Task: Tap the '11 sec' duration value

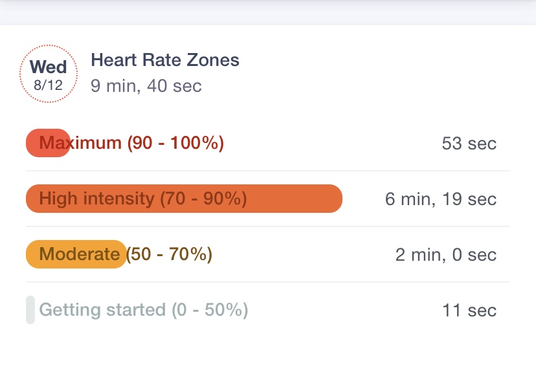Action: click(469, 310)
